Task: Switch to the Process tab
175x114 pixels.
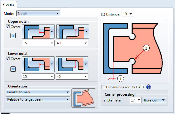Action: pyautogui.click(x=8, y=4)
